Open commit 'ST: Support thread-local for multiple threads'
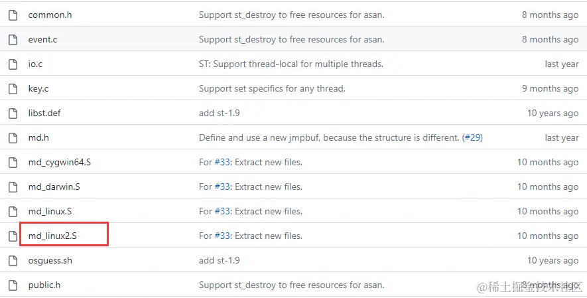Screen dimensions: 587x298 tap(291, 64)
